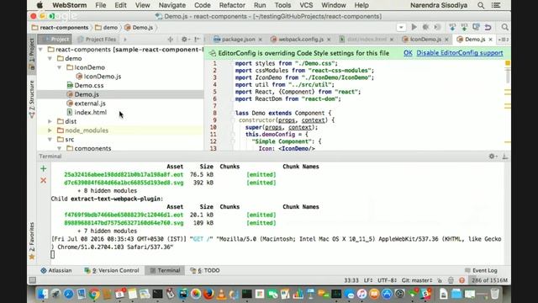Toggle the file read-only lock icon in status bar
The width and height of the screenshot is (538, 303).
(440, 280)
